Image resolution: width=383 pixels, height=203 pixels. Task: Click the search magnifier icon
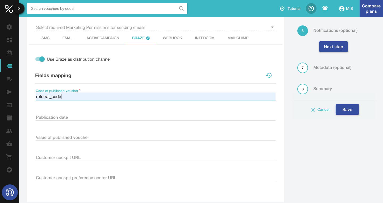(x=181, y=8)
